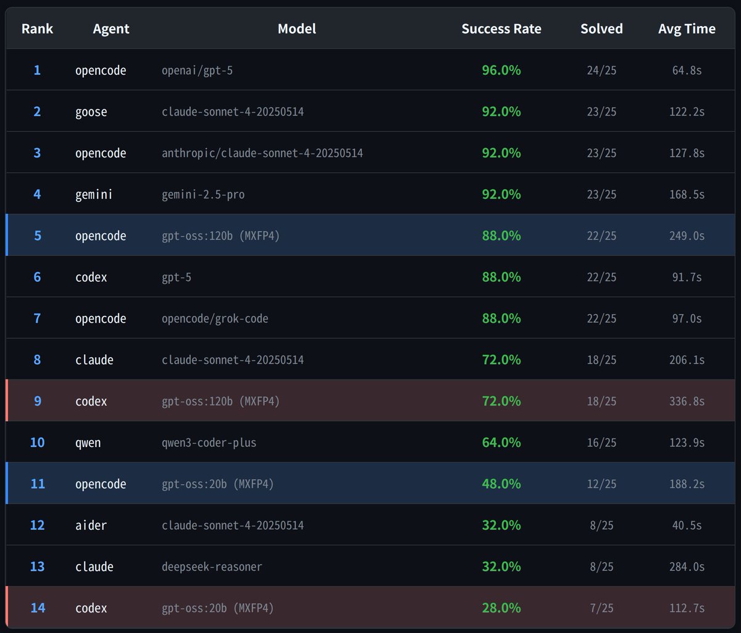
Task: Select the aider agent name
Action: tap(91, 525)
